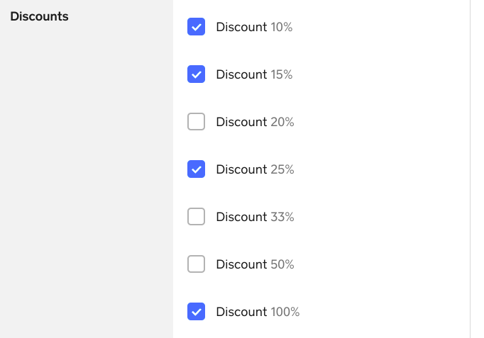484x338 pixels.
Task: Click the gray 20% value text
Action: [x=282, y=122]
